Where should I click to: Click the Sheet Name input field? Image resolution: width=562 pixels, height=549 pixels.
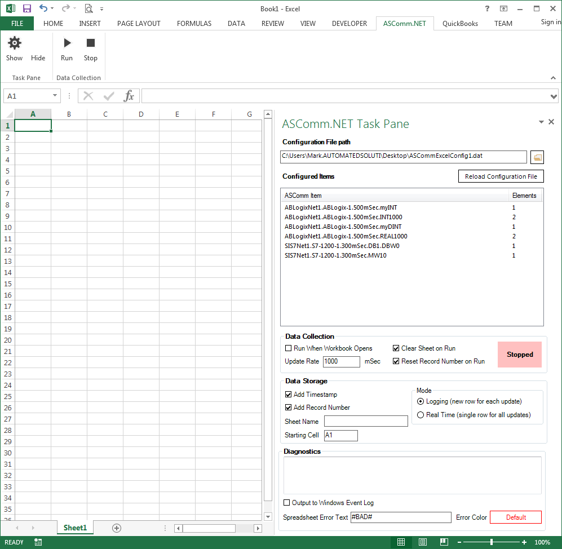coord(366,421)
